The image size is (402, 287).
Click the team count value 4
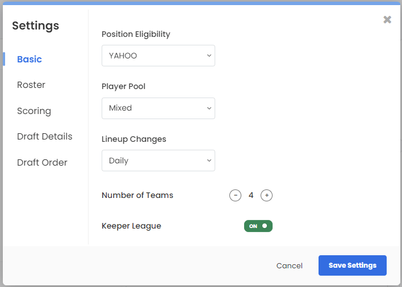click(251, 195)
